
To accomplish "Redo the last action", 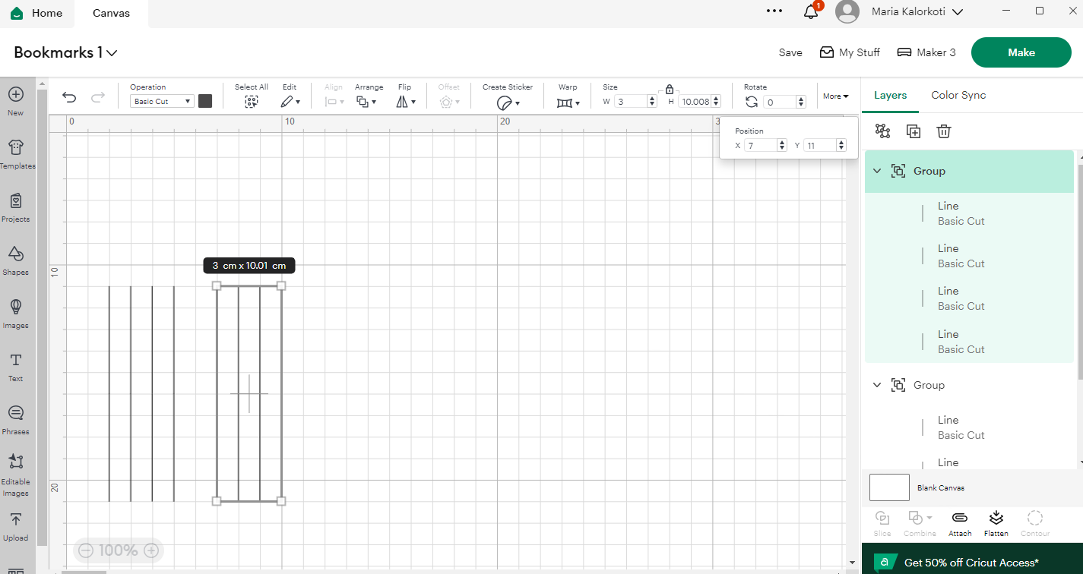I will (97, 97).
